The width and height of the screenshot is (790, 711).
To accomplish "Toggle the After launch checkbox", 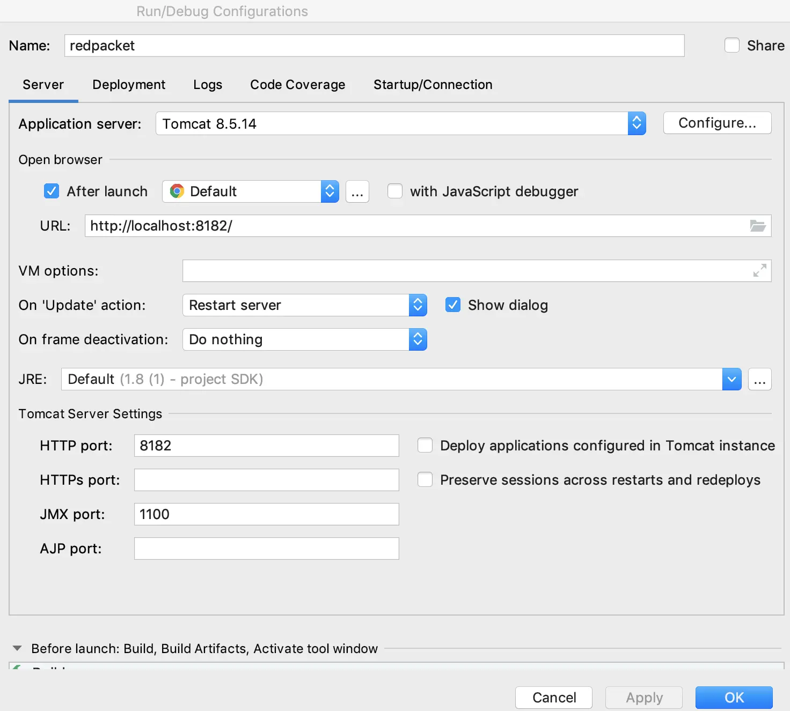I will pyautogui.click(x=52, y=191).
